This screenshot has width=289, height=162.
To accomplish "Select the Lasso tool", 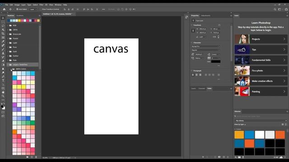I will 3,26.
